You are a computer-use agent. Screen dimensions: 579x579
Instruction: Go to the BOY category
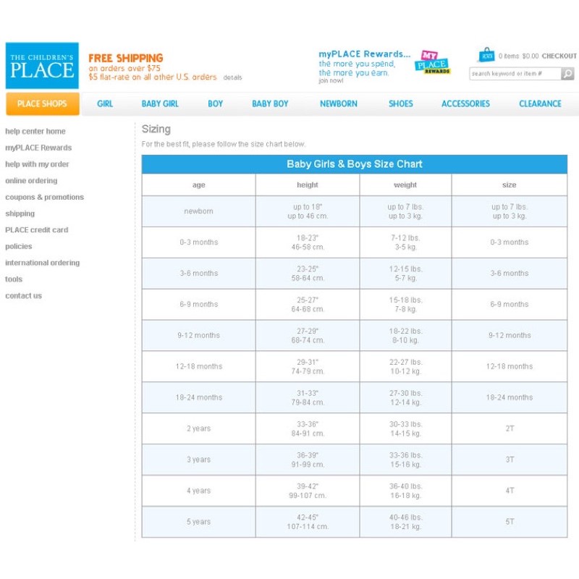click(x=215, y=103)
